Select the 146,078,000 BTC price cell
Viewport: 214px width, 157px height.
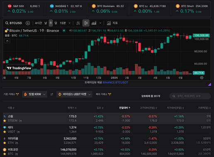[x=68, y=150]
